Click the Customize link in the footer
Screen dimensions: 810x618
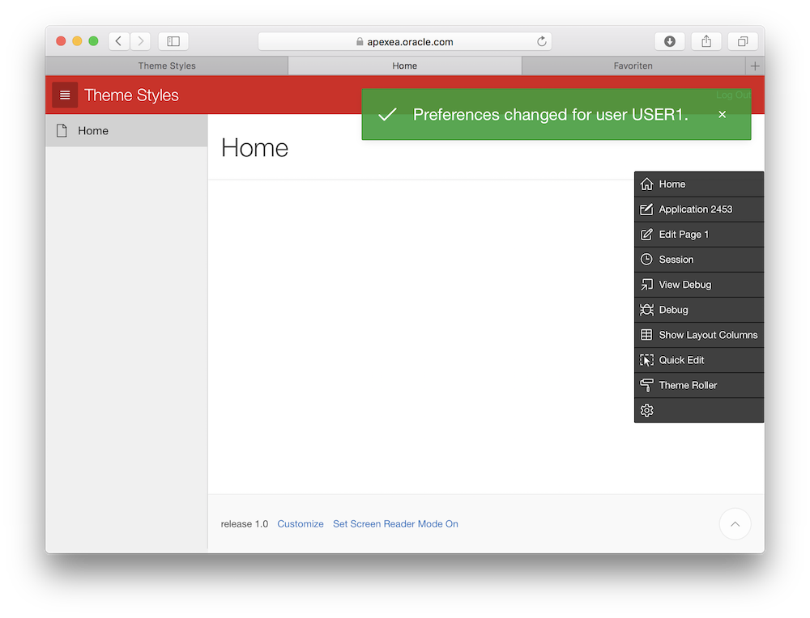301,523
